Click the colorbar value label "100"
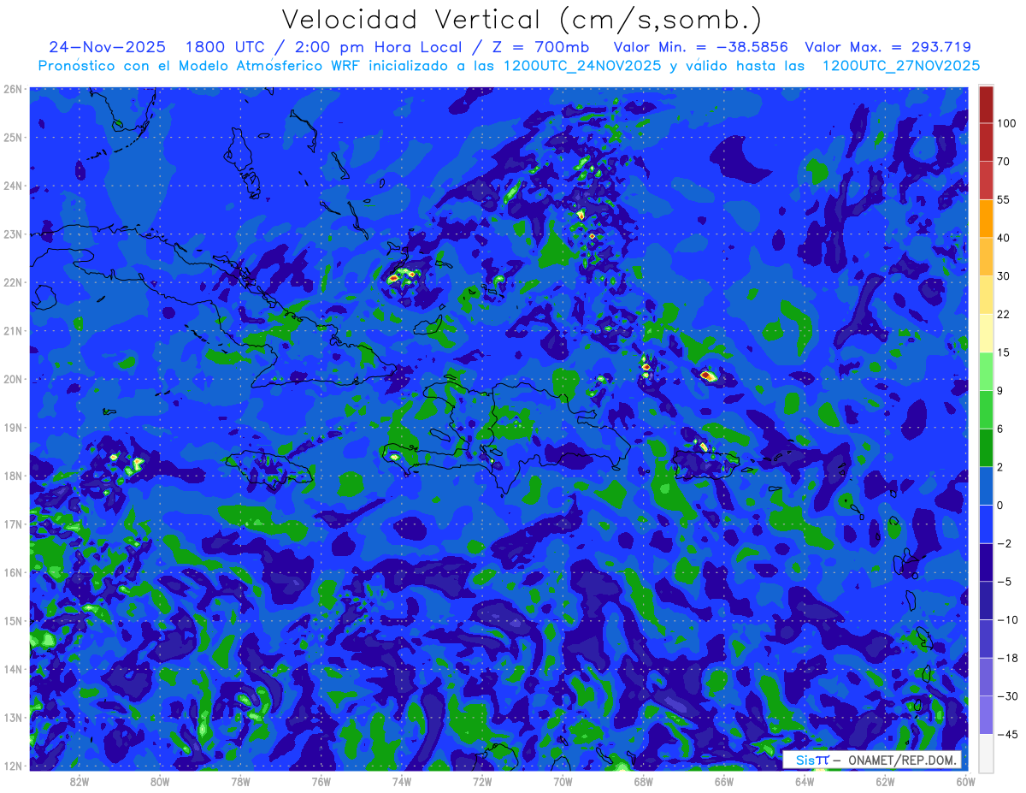Image resolution: width=1026 pixels, height=793 pixels. 1006,123
